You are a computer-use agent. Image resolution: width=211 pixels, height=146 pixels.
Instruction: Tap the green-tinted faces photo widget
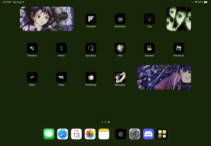179,19
